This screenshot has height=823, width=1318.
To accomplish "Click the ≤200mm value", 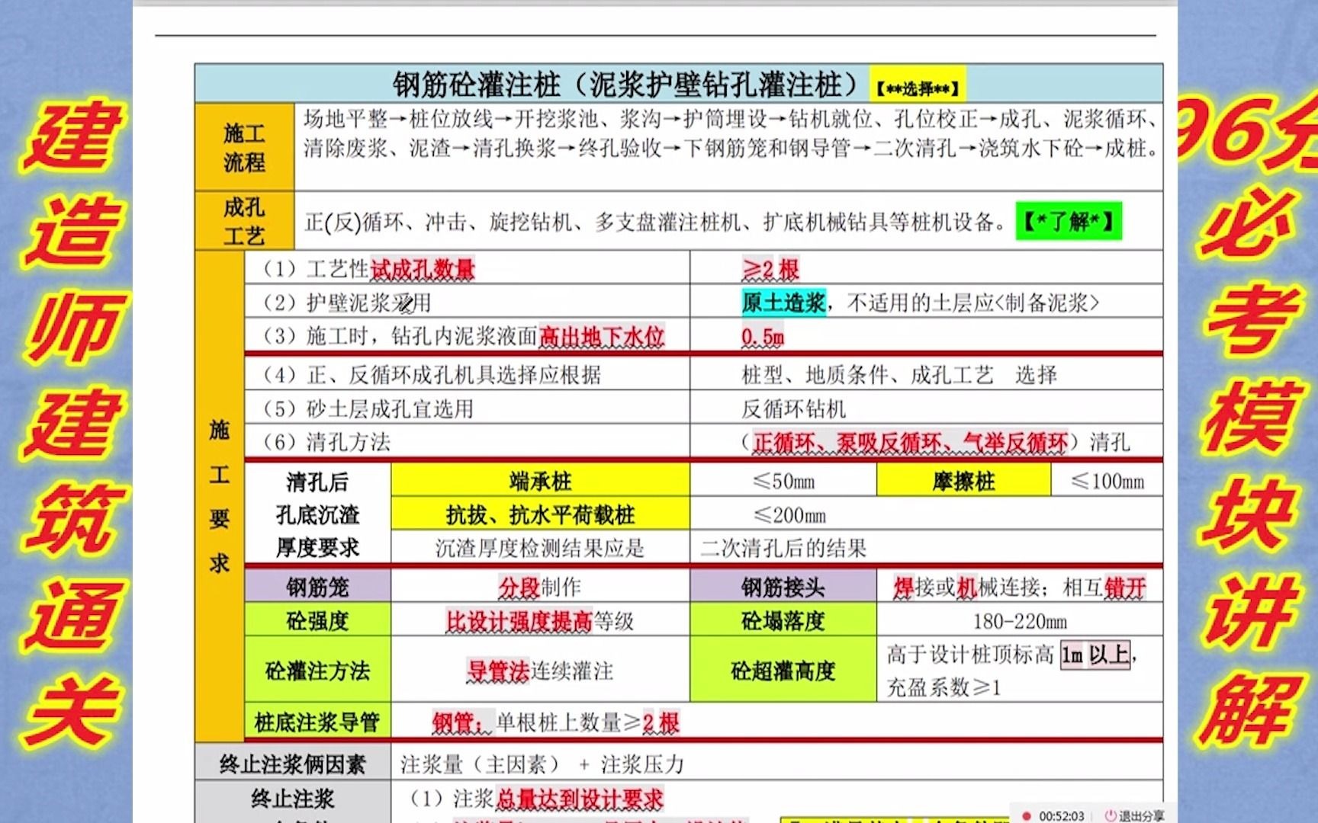I will pos(789,515).
